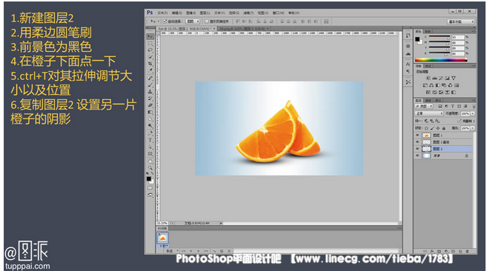
Task: Toggle Quick Mask mode
Action: point(150,188)
